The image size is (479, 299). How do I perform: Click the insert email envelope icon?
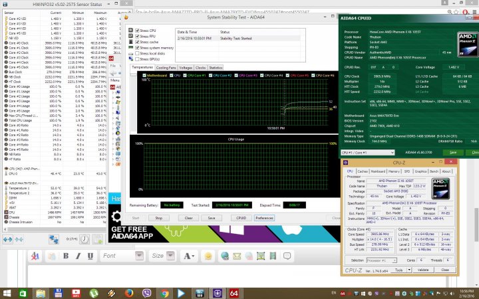click(x=237, y=256)
